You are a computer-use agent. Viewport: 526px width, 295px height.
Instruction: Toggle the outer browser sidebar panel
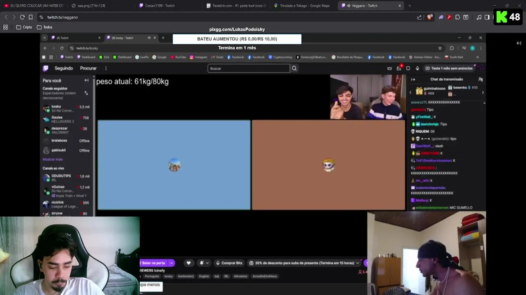click(487, 17)
